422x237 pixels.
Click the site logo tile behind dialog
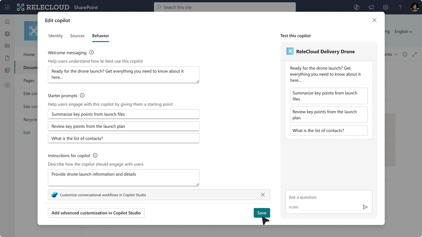tap(31, 31)
